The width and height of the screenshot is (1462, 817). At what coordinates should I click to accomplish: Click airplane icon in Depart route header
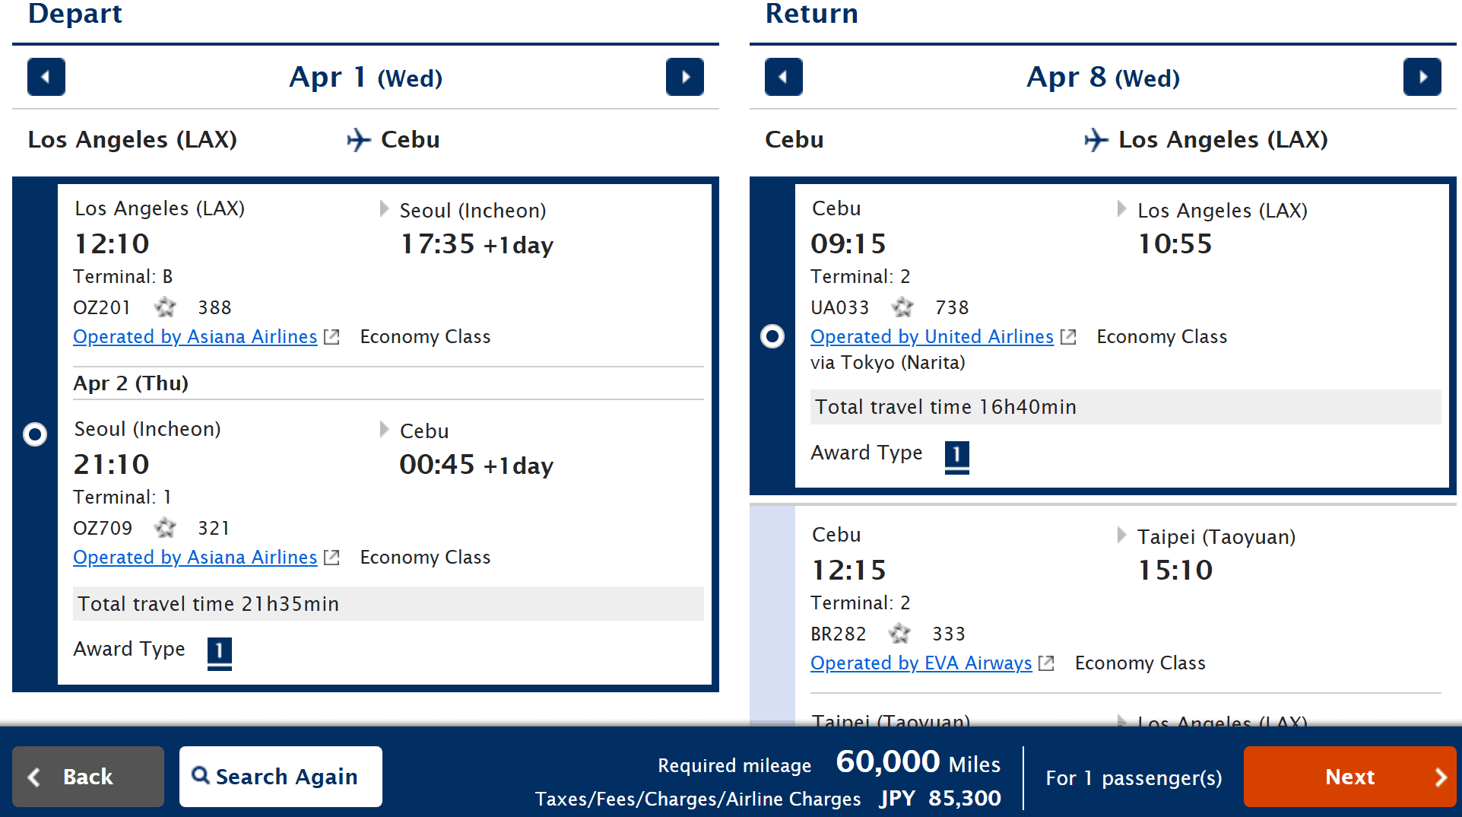click(356, 139)
